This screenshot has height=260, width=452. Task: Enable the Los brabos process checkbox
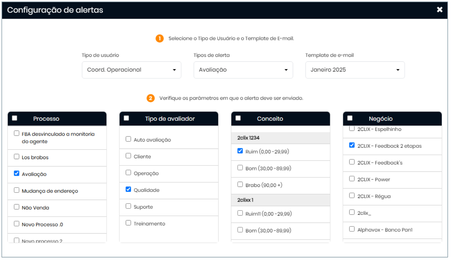(x=17, y=157)
